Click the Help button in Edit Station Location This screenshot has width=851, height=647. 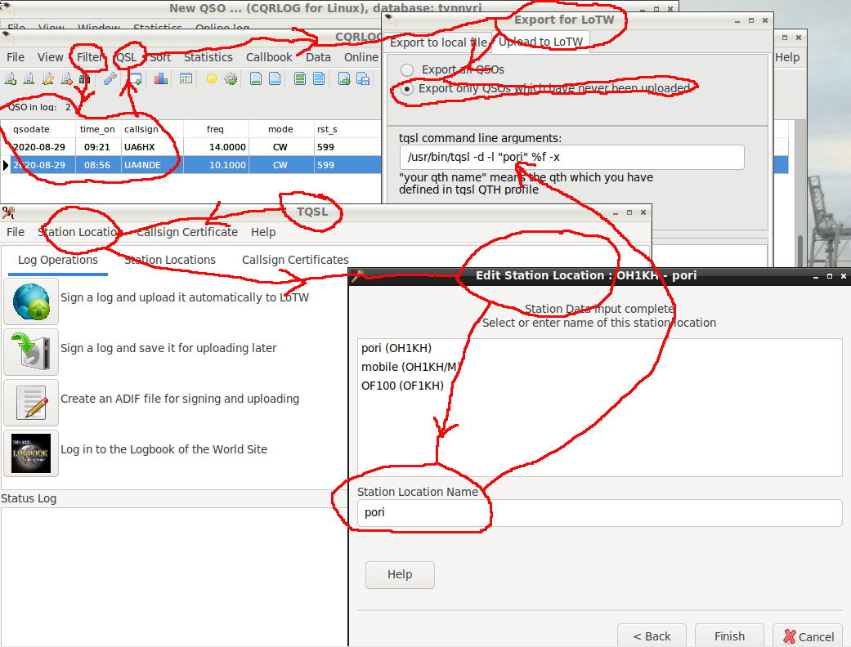point(400,575)
